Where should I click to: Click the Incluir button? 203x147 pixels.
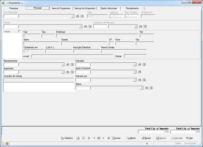point(116,138)
